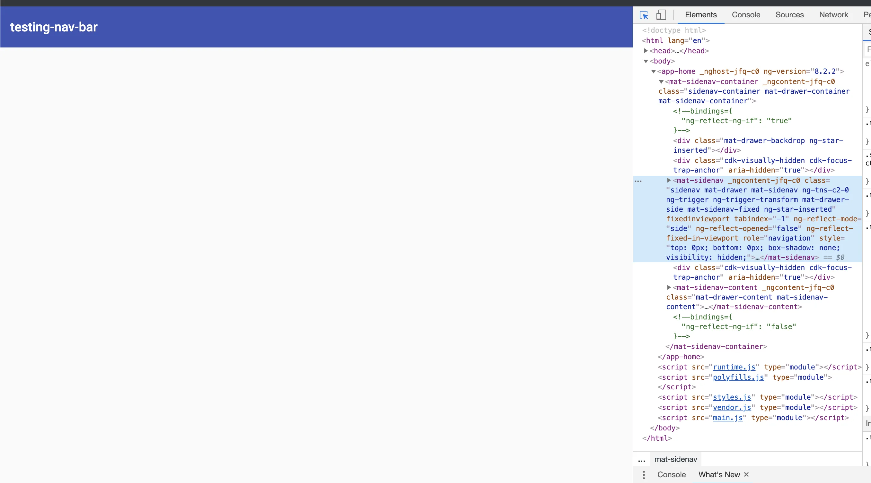Expand the selected mat-sidenav node
The image size is (871, 483).
(x=669, y=180)
